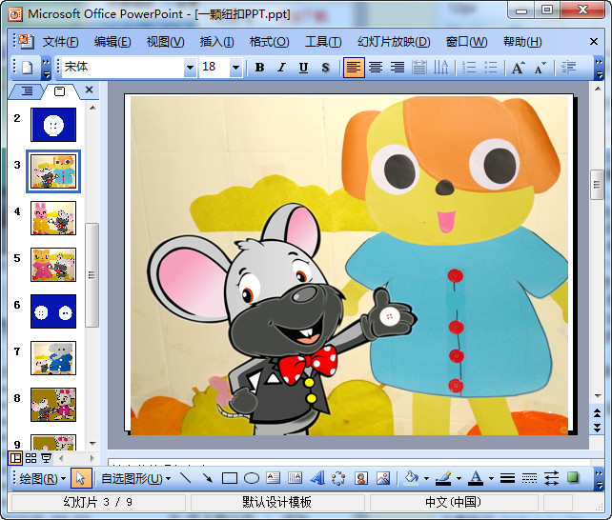Toggle numbered list

(x=469, y=68)
